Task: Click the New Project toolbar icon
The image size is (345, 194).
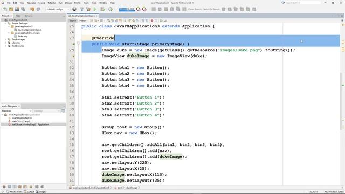Action: 11,9
